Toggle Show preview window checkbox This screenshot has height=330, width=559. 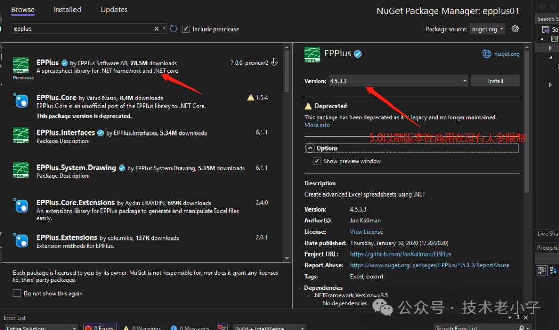pyautogui.click(x=317, y=161)
